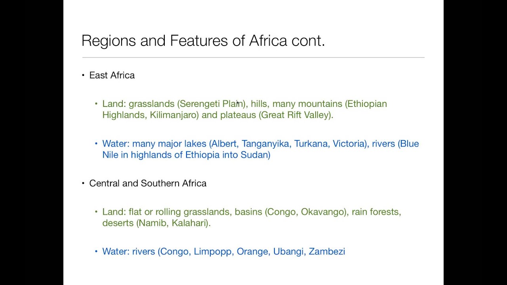Image resolution: width=507 pixels, height=285 pixels.
Task: Click the slide title "Regions and Features of Africa cont."
Action: coord(203,41)
